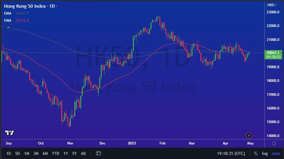Click the 23000.0 price axis label

(273, 12)
